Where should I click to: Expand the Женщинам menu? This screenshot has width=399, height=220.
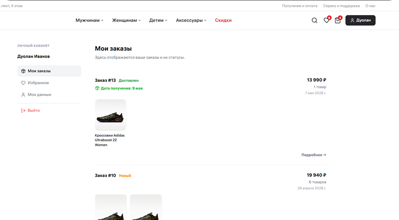pyautogui.click(x=126, y=20)
